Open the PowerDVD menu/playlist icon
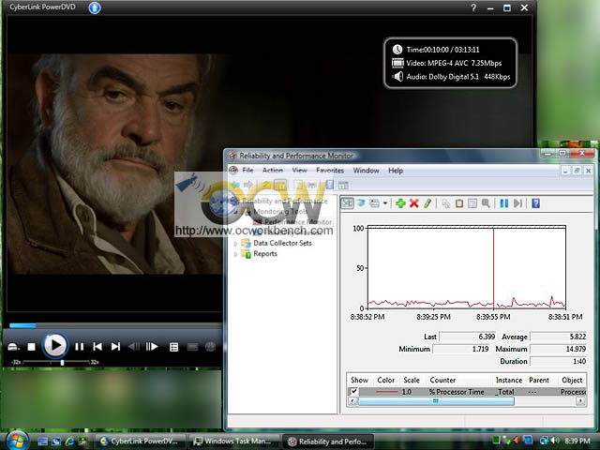Viewport: 600px width, 450px height. pyautogui.click(x=173, y=347)
